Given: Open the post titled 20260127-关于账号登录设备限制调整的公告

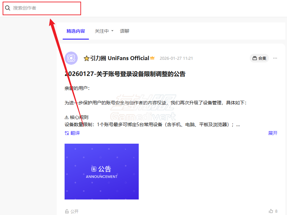Looking at the screenshot, I should pyautogui.click(x=125, y=74).
